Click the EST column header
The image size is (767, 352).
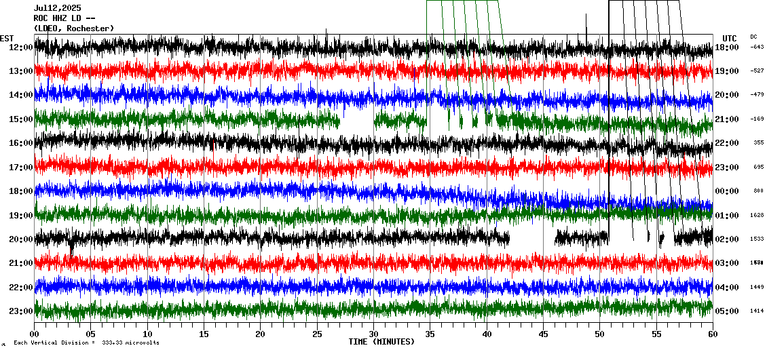click(x=7, y=38)
